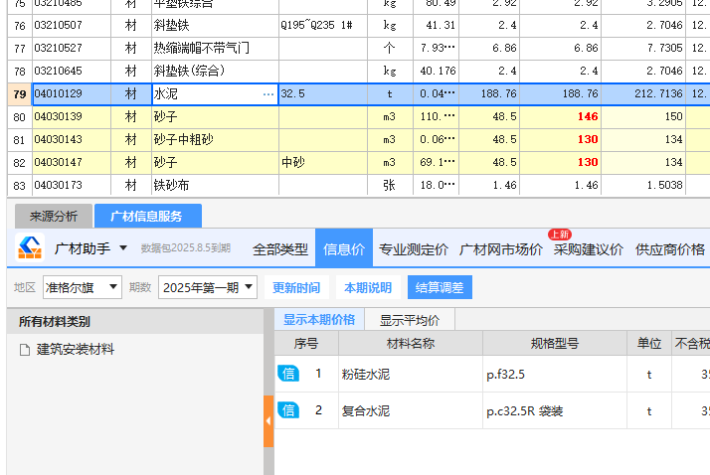This screenshot has height=475, width=710.
Task: Click 1.5038 price cell
Action: click(643, 185)
